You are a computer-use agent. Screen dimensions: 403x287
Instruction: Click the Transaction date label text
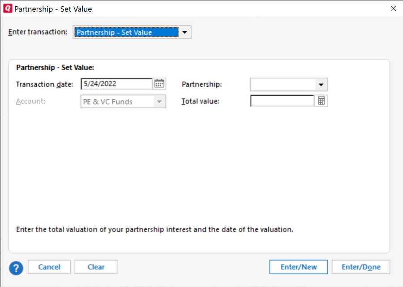(x=44, y=84)
